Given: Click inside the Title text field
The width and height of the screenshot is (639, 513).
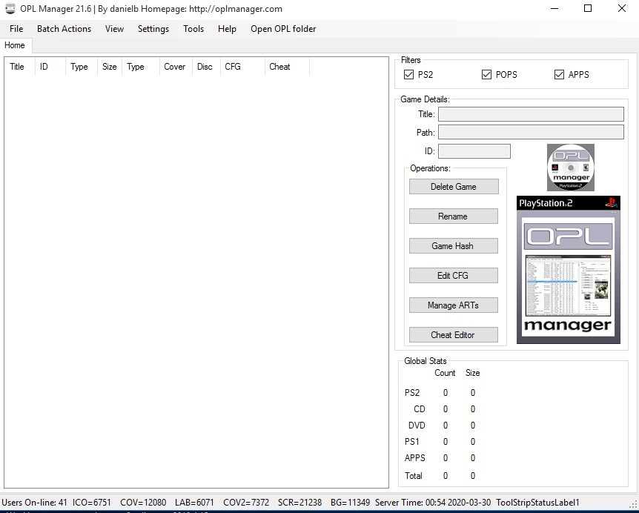Looking at the screenshot, I should [530, 113].
